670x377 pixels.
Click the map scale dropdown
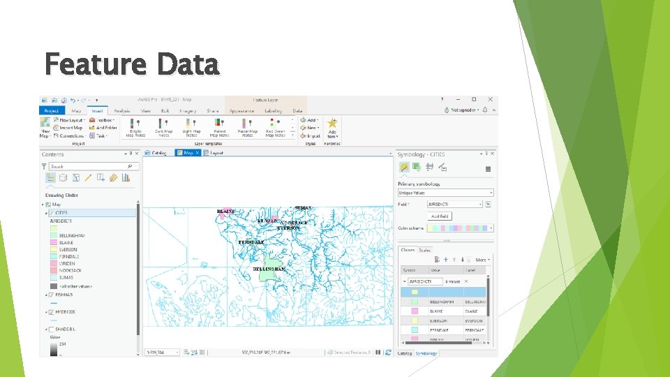tap(163, 352)
